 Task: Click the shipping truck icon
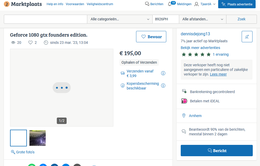pyautogui.click(x=123, y=73)
